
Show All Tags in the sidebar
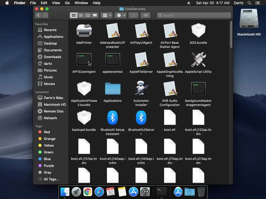pos(51,179)
